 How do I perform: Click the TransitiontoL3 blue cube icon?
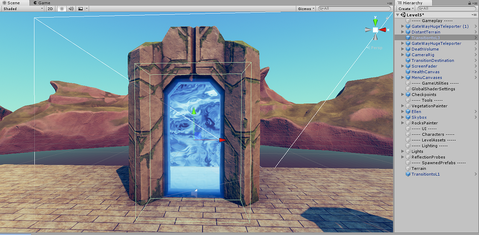pyautogui.click(x=408, y=38)
